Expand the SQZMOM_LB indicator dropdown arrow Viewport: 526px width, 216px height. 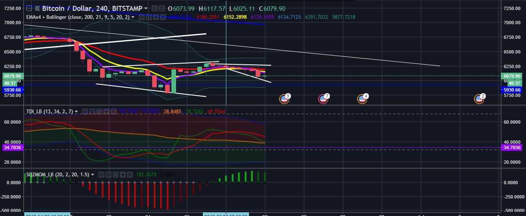[93, 174]
